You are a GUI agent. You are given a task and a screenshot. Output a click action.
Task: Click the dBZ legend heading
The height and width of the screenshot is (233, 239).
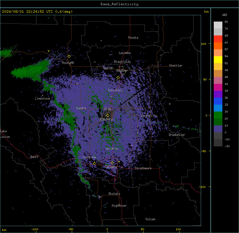point(225,15)
